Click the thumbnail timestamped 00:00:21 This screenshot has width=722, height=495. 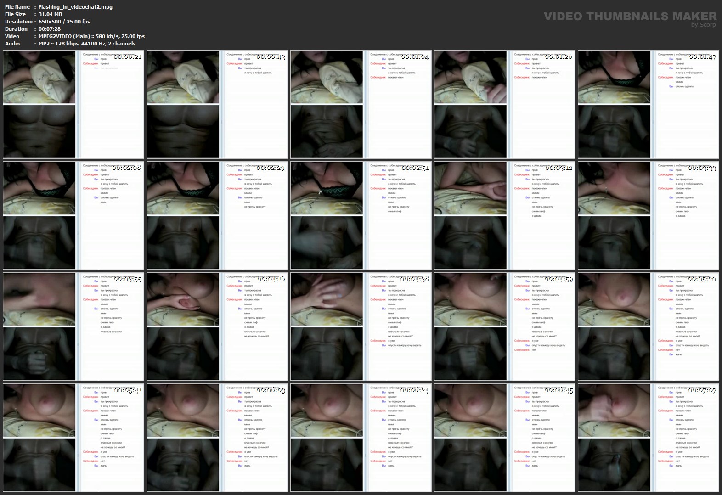[x=73, y=104]
